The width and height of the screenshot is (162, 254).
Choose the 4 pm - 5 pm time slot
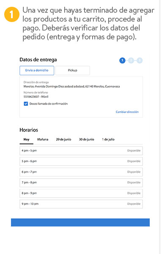[x=81, y=151]
